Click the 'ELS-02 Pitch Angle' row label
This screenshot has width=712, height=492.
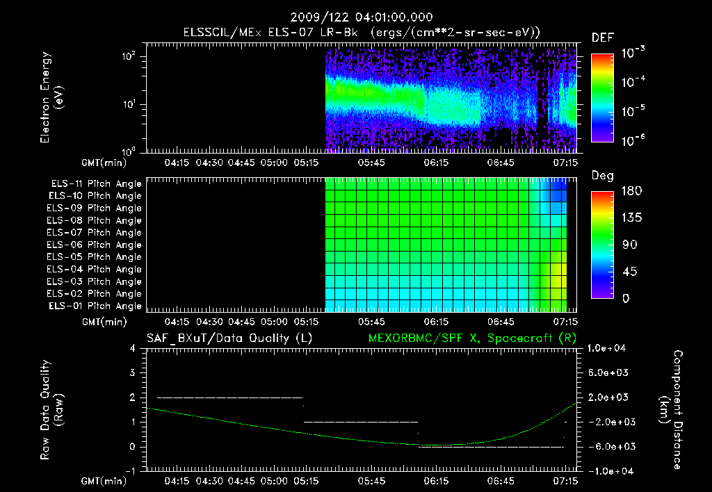tap(95, 294)
